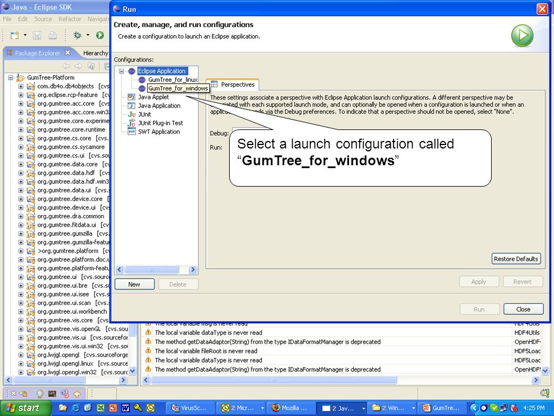Image resolution: width=554 pixels, height=416 pixels.
Task: Select the Eclipse Application configuration type
Action: click(x=162, y=71)
